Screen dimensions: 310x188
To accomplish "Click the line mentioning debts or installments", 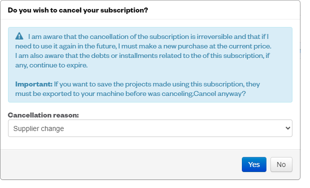I will click(x=142, y=55).
